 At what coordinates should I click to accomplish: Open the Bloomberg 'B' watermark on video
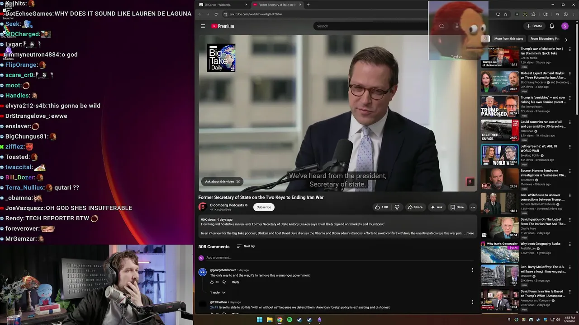(470, 181)
